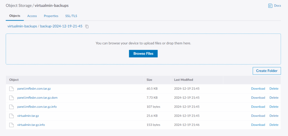This screenshot has height=136, width=288.
Task: Click the copy path icon next to backup-2024-12-19-21-45
Action: 87,26
